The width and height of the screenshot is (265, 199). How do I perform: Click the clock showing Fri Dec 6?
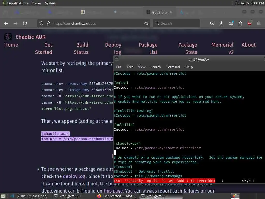pyautogui.click(x=249, y=3)
